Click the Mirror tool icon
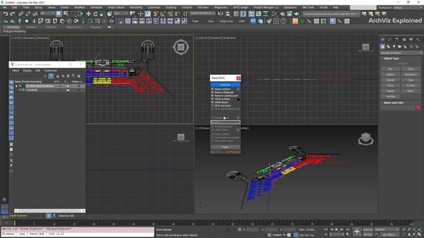Screen dimensions: 424x238 click(x=221, y=14)
